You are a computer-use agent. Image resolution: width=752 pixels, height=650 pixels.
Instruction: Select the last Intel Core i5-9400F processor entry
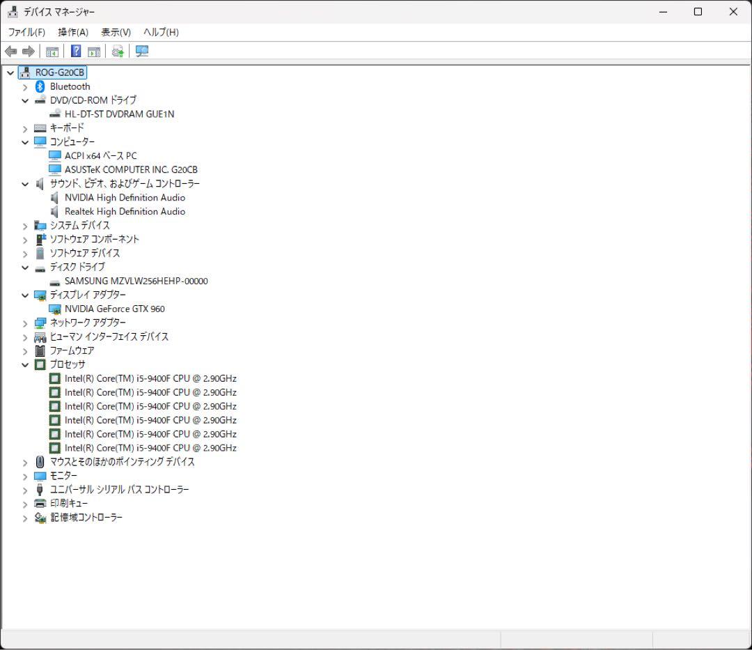click(x=150, y=448)
